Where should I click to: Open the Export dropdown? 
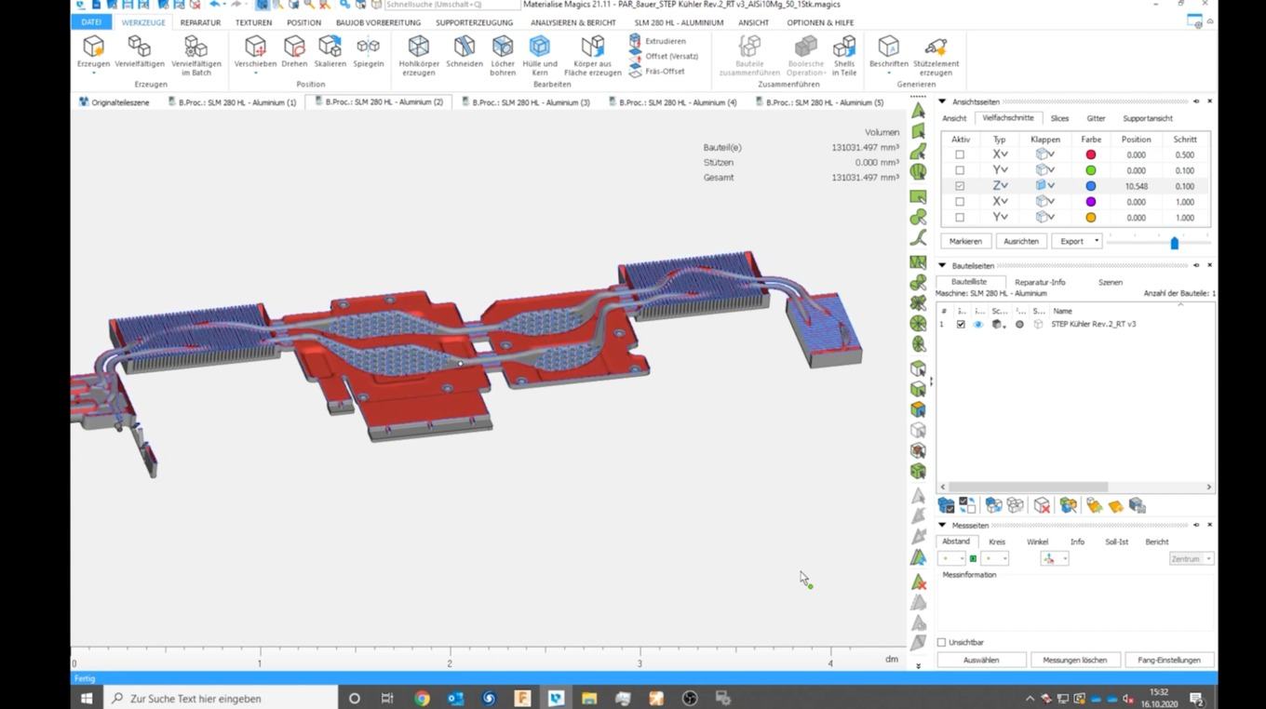(1076, 241)
